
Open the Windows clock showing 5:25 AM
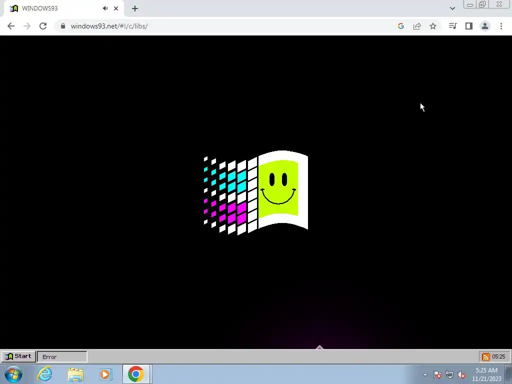(x=486, y=374)
